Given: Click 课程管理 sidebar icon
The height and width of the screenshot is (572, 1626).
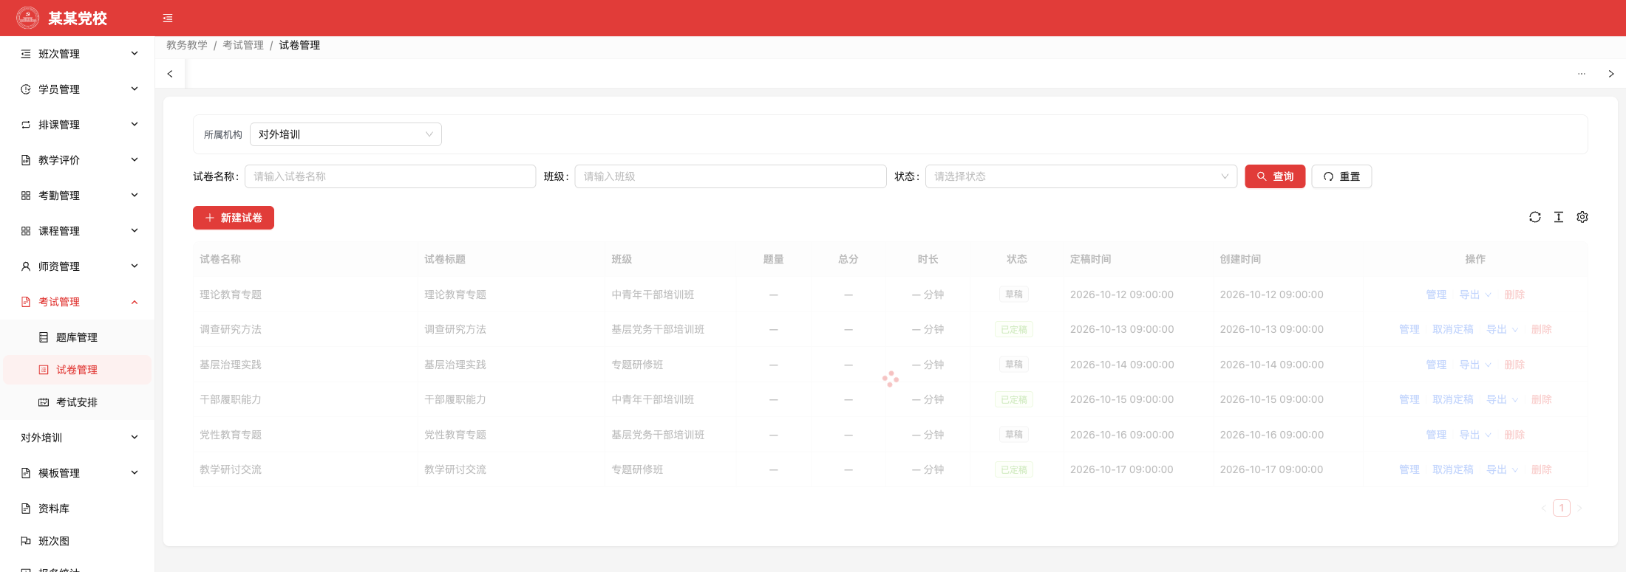Looking at the screenshot, I should tap(26, 231).
